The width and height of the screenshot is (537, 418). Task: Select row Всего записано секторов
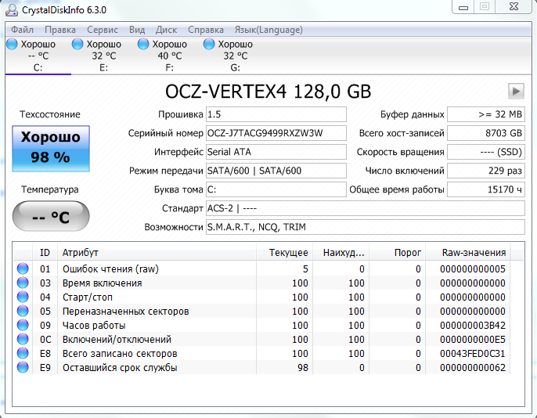261,353
